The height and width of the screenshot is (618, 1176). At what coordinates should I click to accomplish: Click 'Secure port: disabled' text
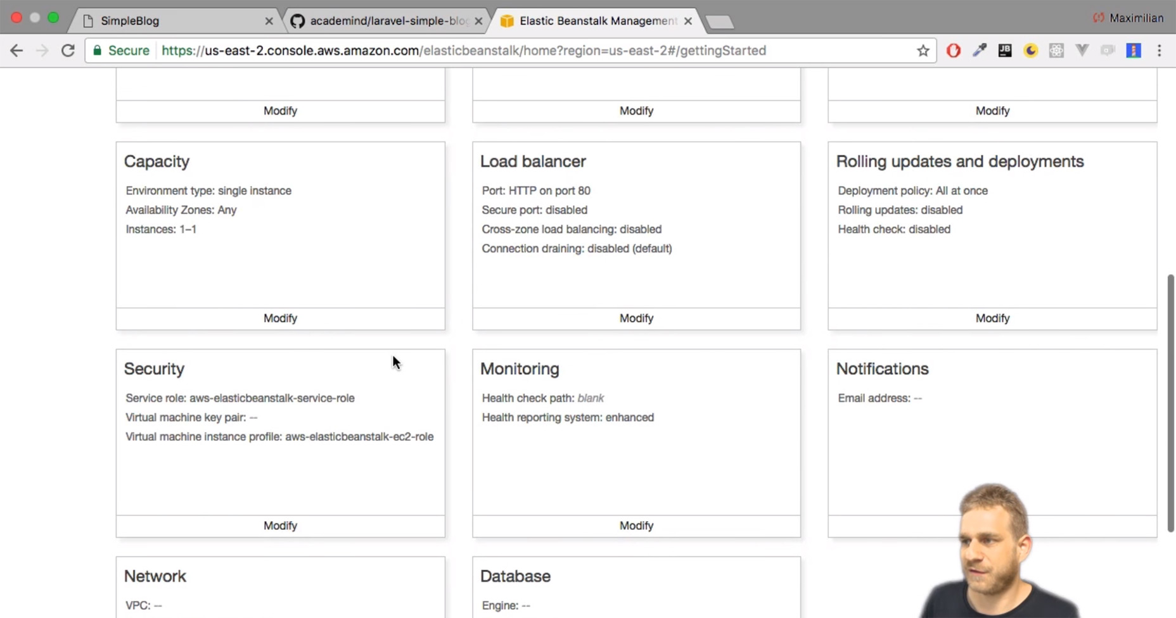pyautogui.click(x=534, y=210)
